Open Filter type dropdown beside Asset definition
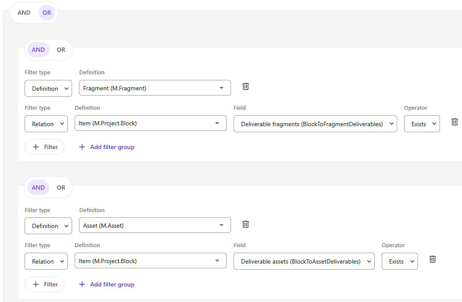The image size is (462, 302). click(x=48, y=226)
